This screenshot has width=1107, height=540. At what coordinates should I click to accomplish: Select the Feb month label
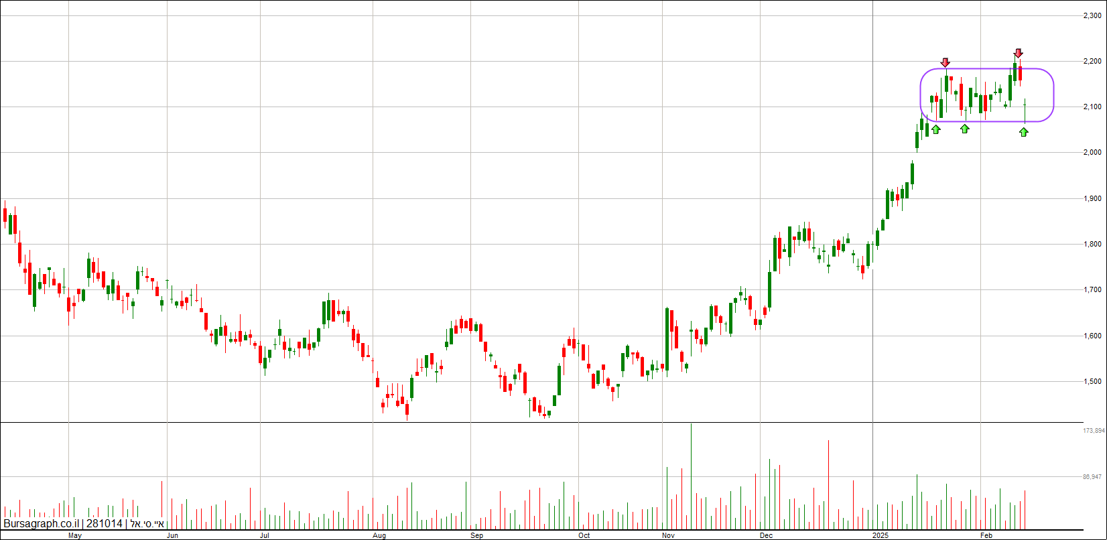point(986,535)
